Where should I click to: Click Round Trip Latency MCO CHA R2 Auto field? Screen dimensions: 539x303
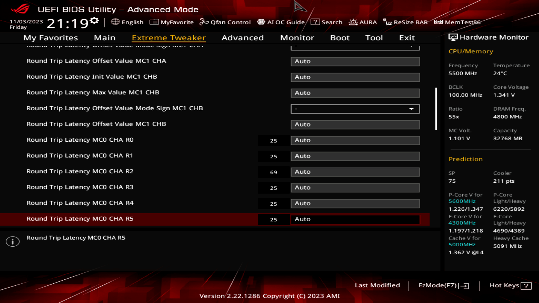coord(355,172)
